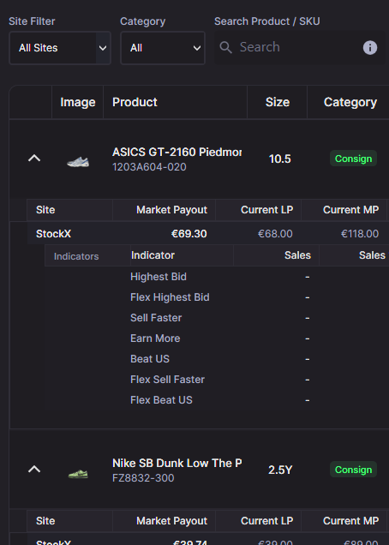The height and width of the screenshot is (545, 389).
Task: Click the green Nike Dunk shoe thumbnail
Action: [78, 473]
